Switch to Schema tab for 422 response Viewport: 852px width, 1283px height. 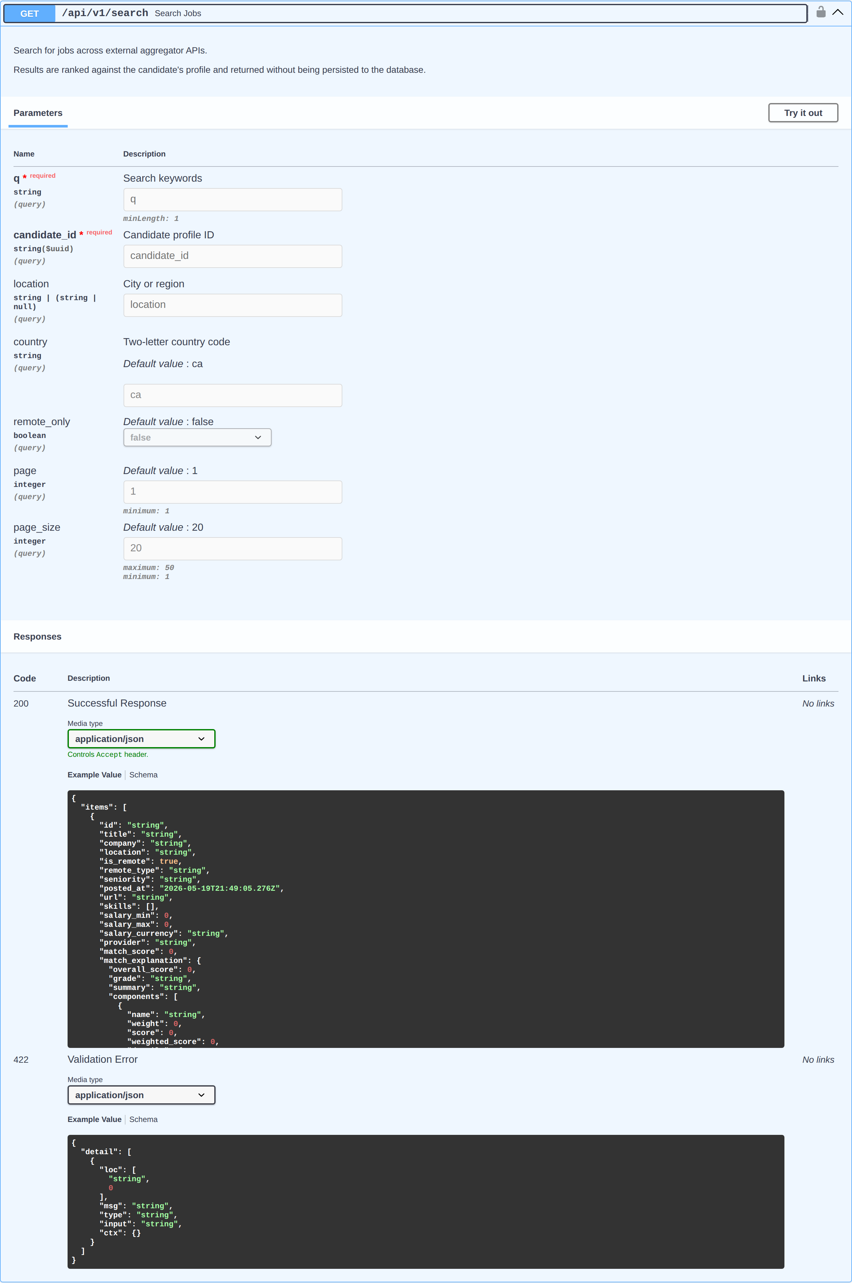144,1119
